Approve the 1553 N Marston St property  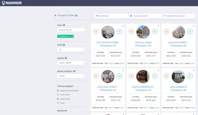[x=155, y=76]
